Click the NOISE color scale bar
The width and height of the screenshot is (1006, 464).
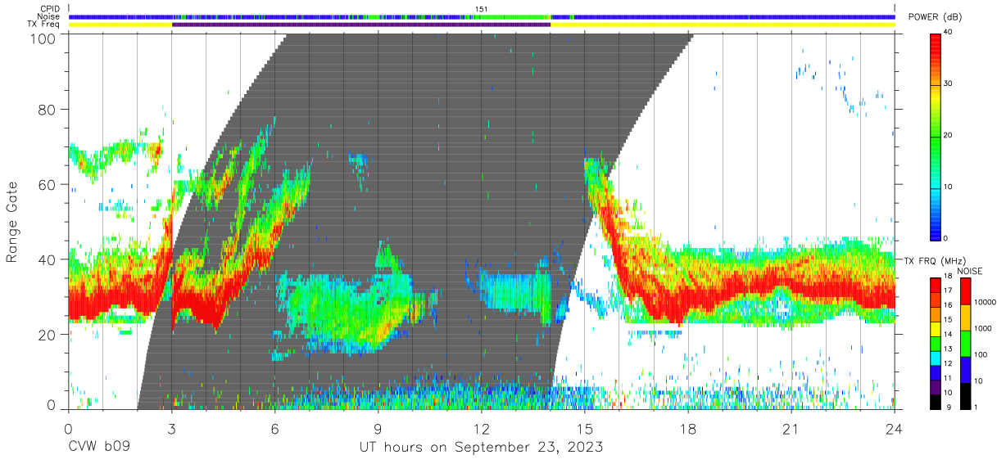(965, 344)
